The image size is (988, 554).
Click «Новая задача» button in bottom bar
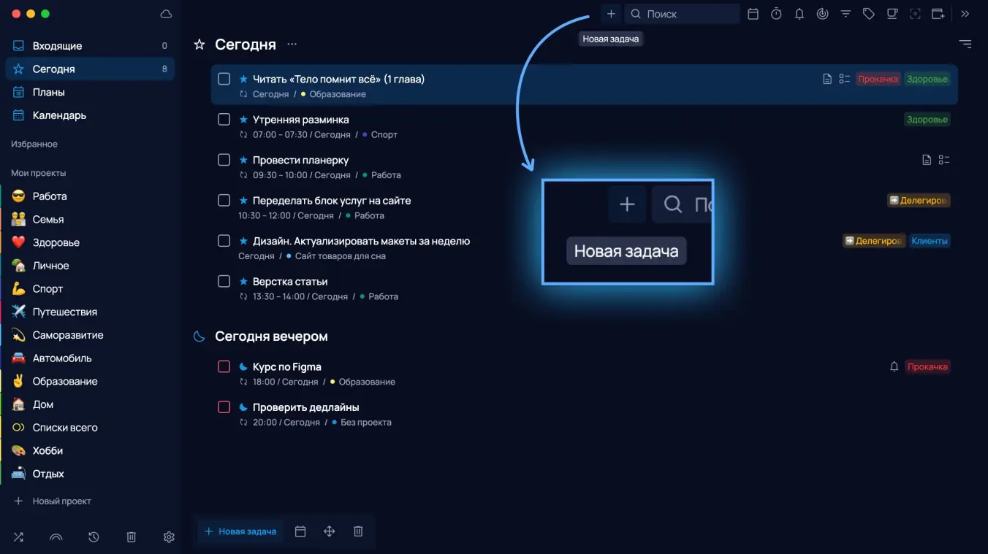[240, 531]
